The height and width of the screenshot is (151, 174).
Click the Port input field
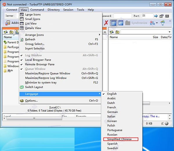click(148, 16)
